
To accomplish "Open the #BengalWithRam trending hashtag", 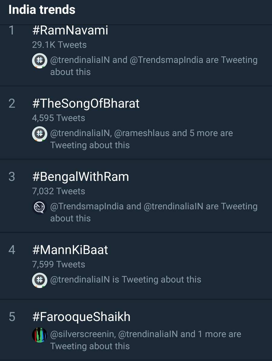I will (80, 177).
